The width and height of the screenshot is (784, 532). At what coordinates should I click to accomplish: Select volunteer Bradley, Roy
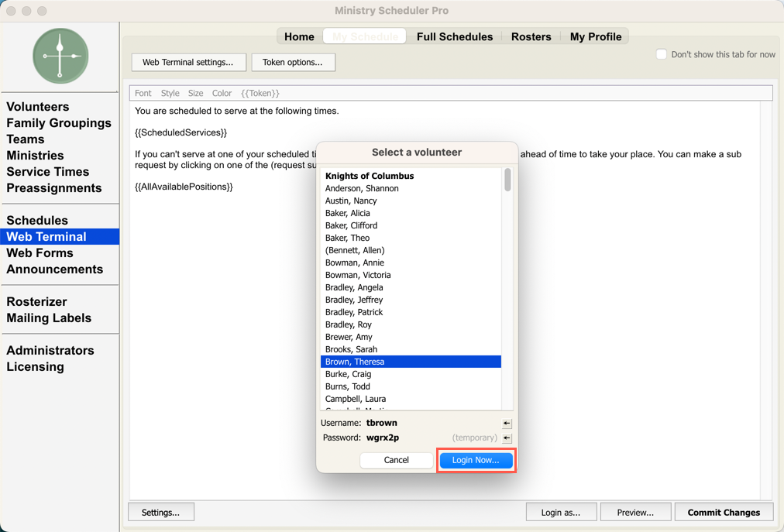click(x=411, y=325)
